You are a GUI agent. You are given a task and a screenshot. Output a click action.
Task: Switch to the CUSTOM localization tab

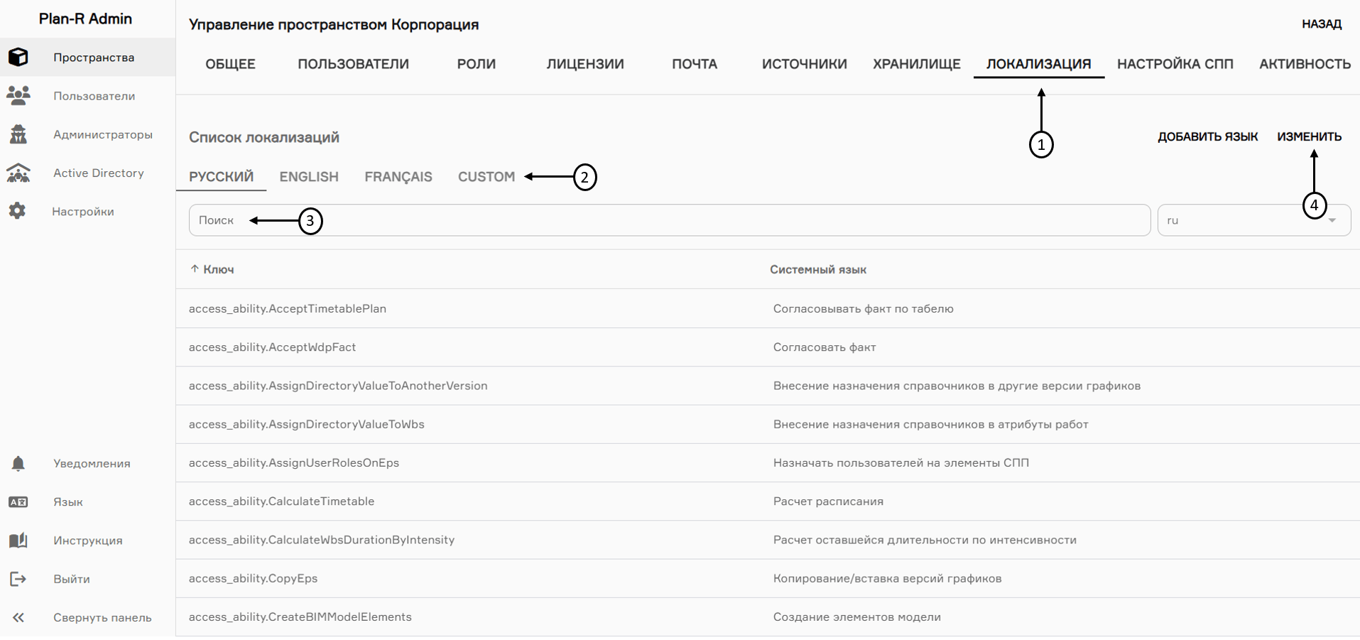486,177
